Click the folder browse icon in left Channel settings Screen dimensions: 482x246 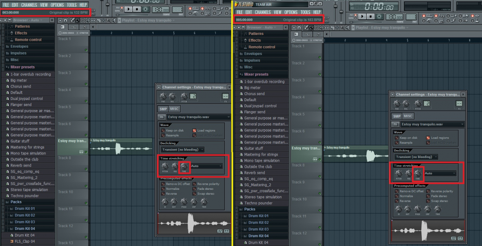pos(161,117)
